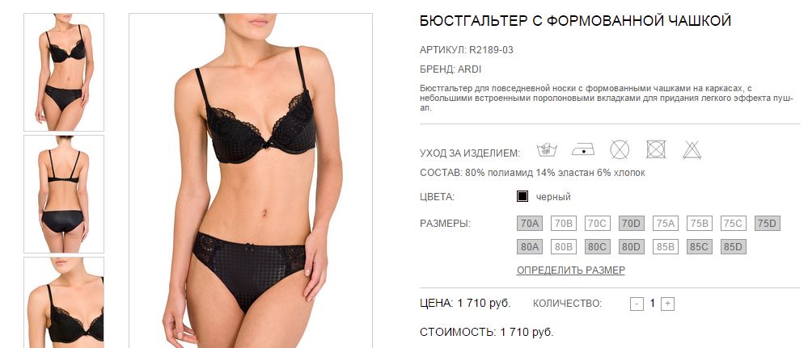Click the do-not-dry-clean circle icon
The width and height of the screenshot is (808, 348).
coord(620,150)
